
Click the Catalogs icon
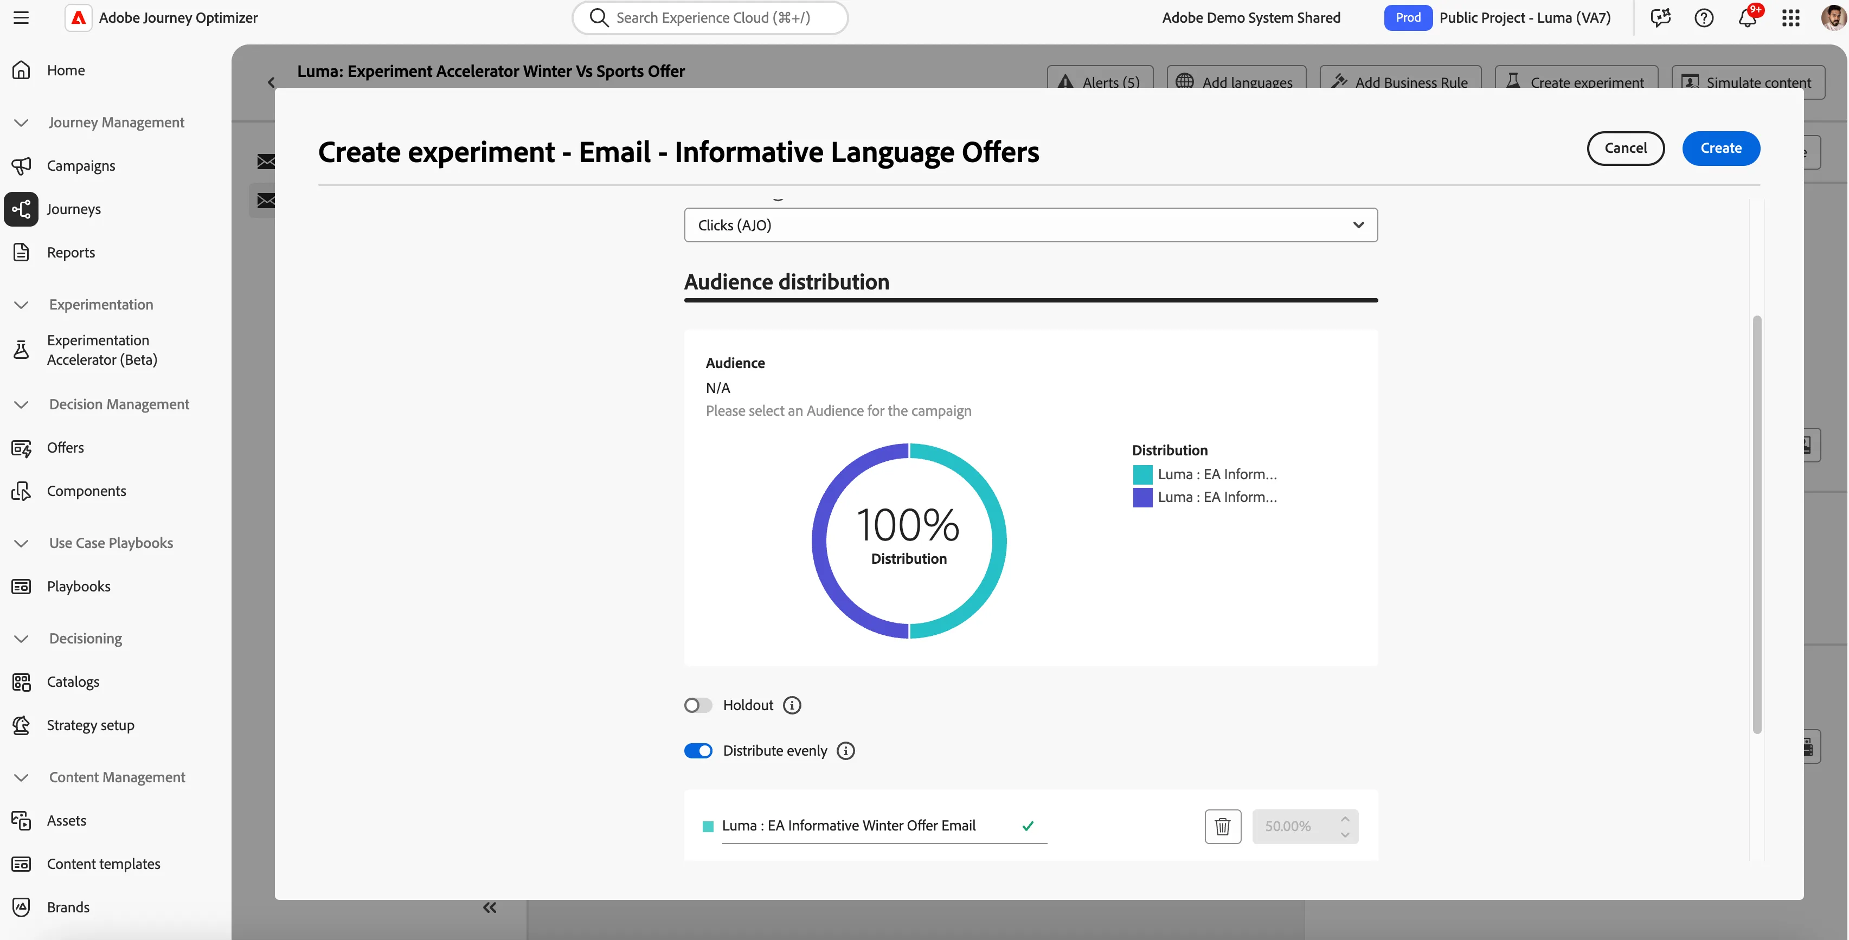pyautogui.click(x=22, y=683)
